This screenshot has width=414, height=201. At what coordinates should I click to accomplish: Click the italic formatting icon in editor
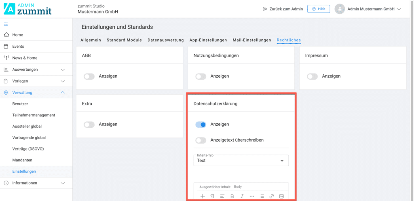pyautogui.click(x=242, y=196)
